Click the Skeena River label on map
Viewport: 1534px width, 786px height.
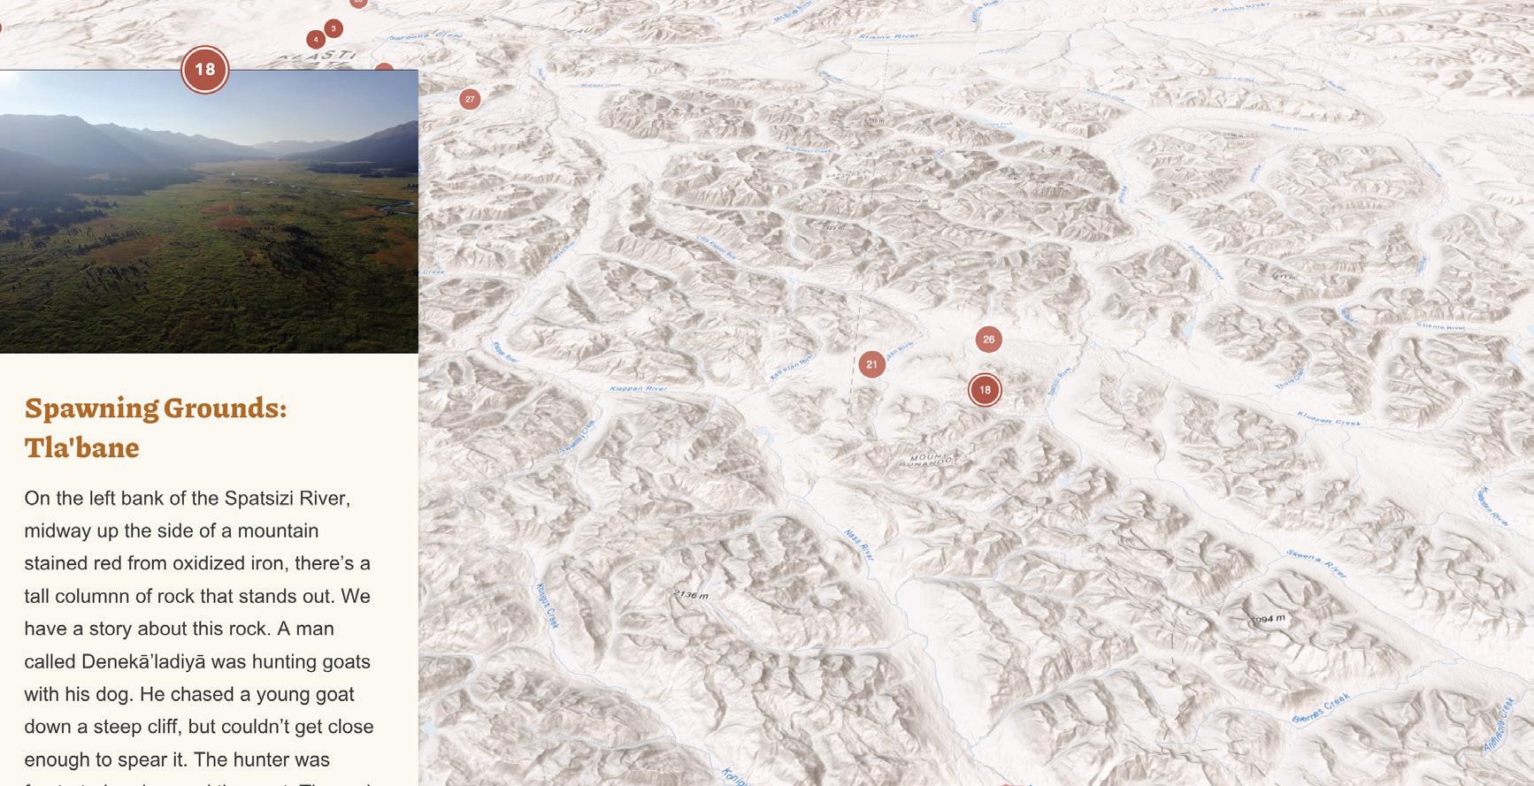tap(1316, 561)
